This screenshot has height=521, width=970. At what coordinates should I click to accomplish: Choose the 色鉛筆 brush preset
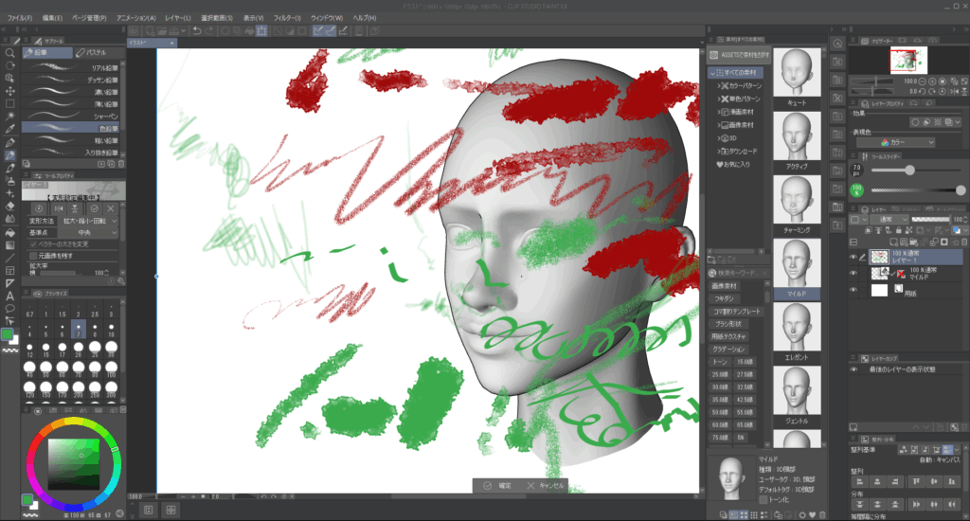tap(72, 126)
